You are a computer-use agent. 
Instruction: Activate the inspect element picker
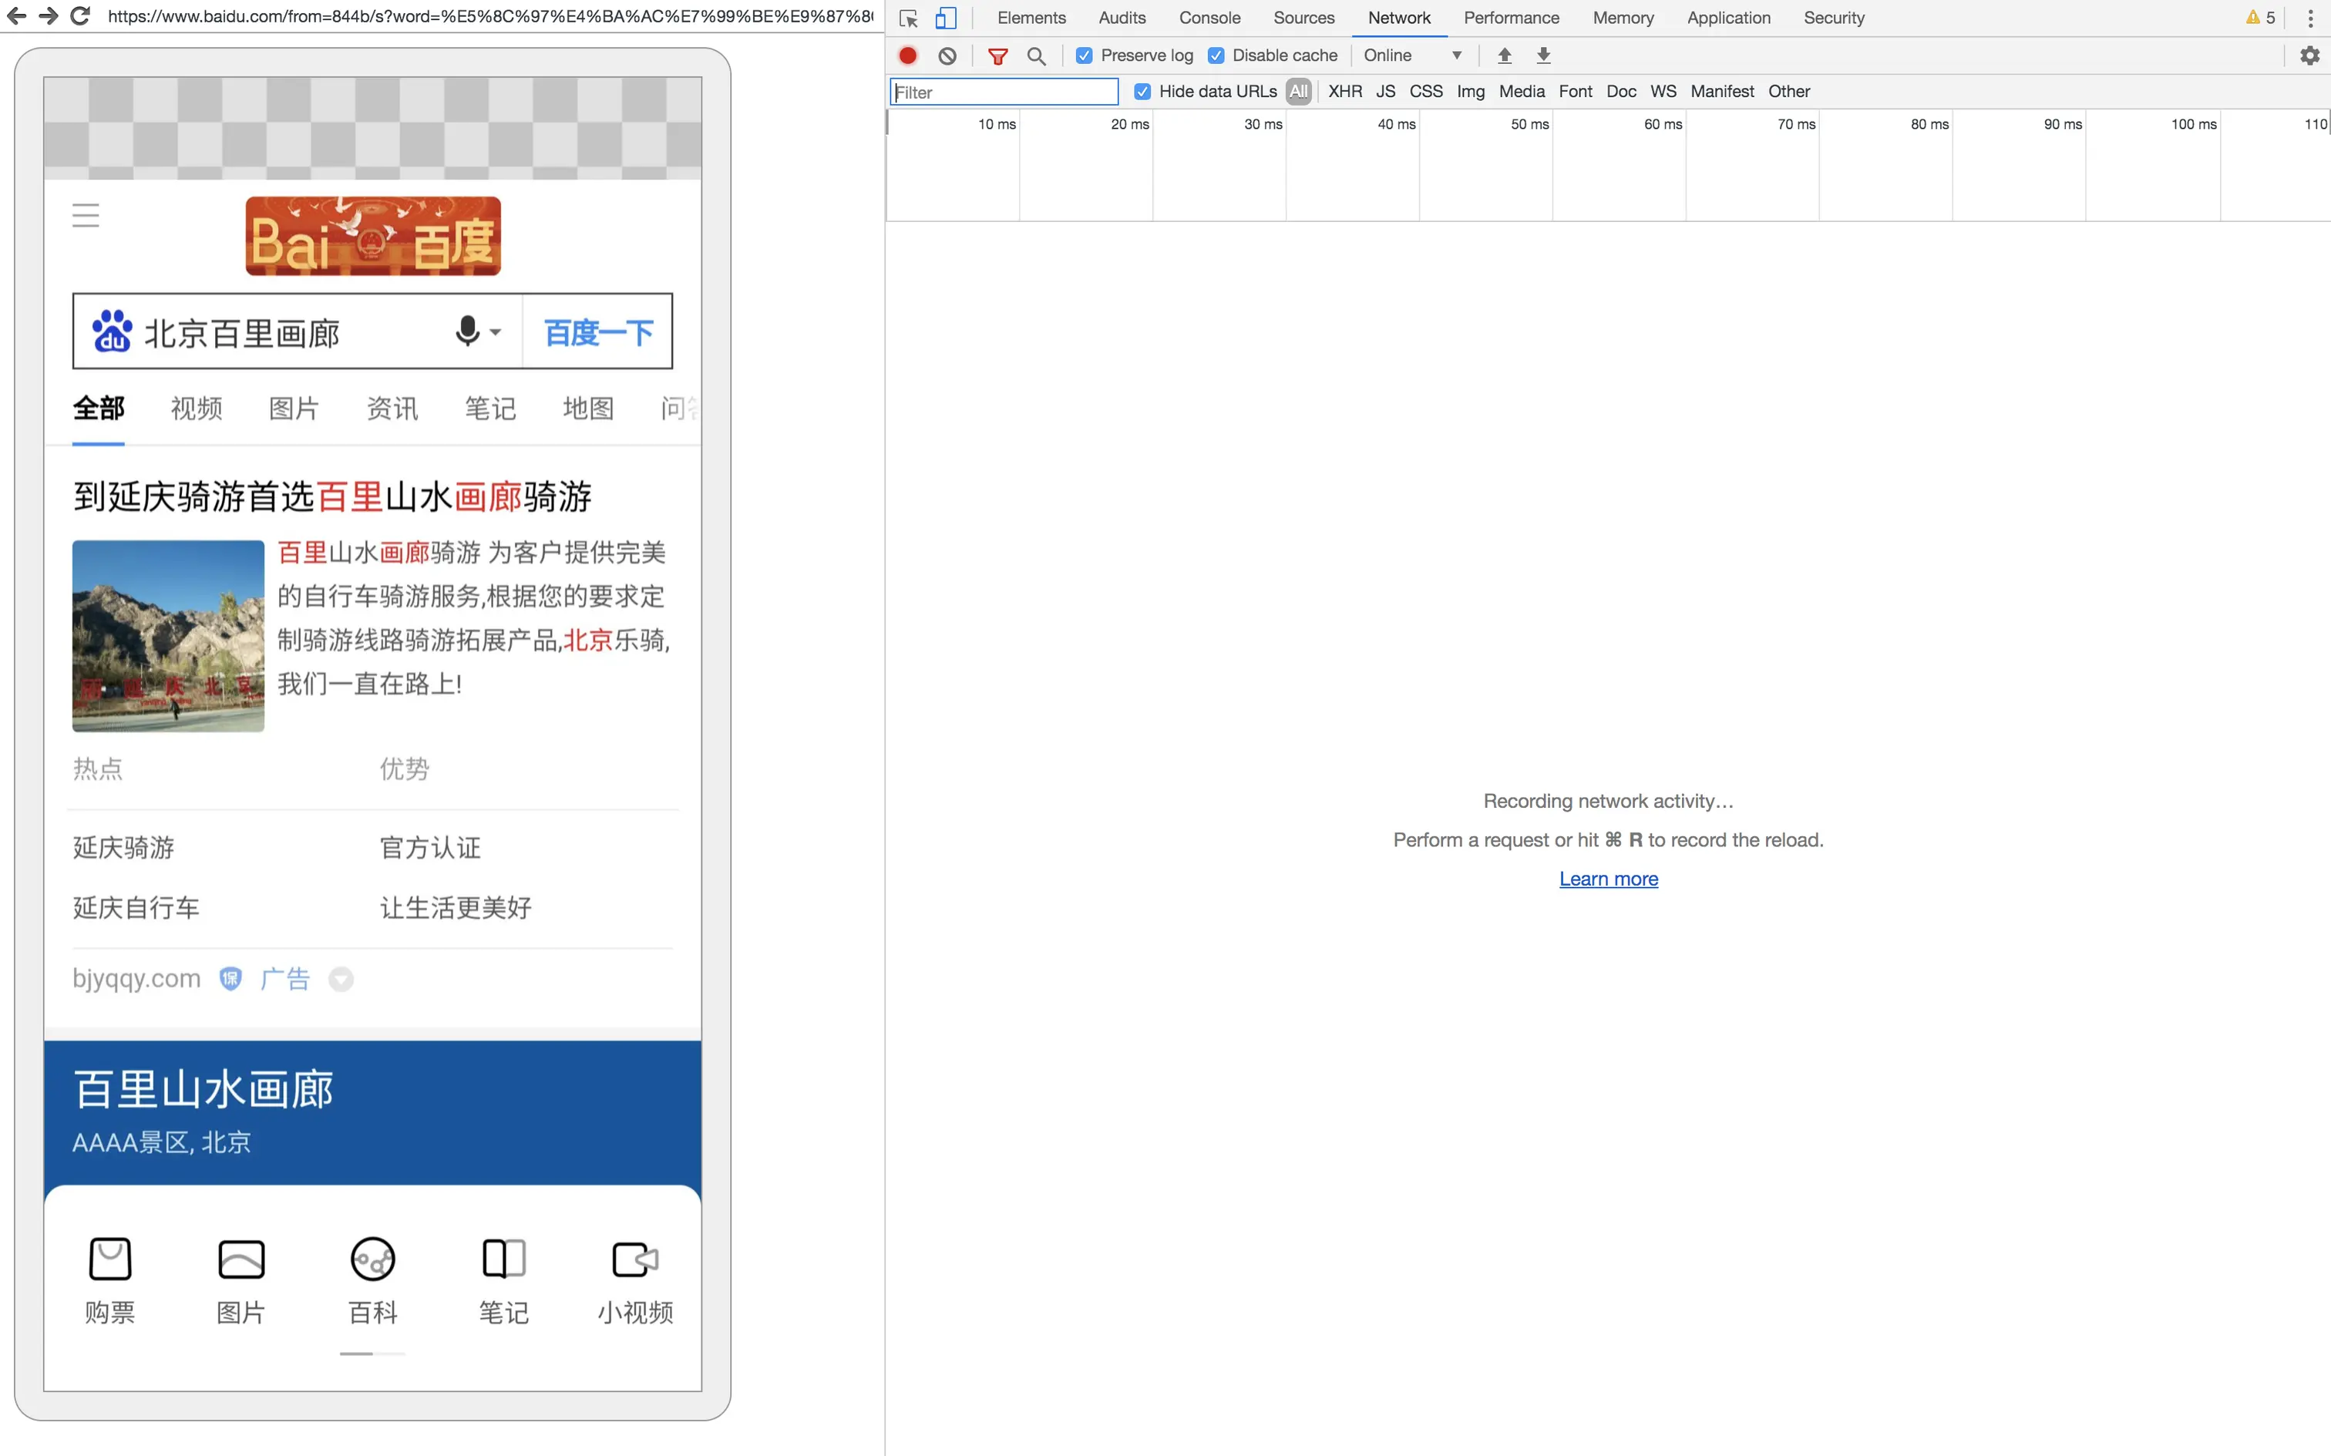pyautogui.click(x=908, y=17)
